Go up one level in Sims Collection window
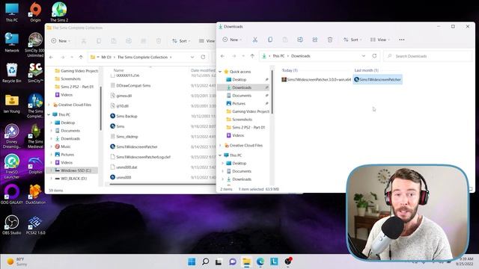Viewport: 479px width, 269px height. (x=81, y=57)
